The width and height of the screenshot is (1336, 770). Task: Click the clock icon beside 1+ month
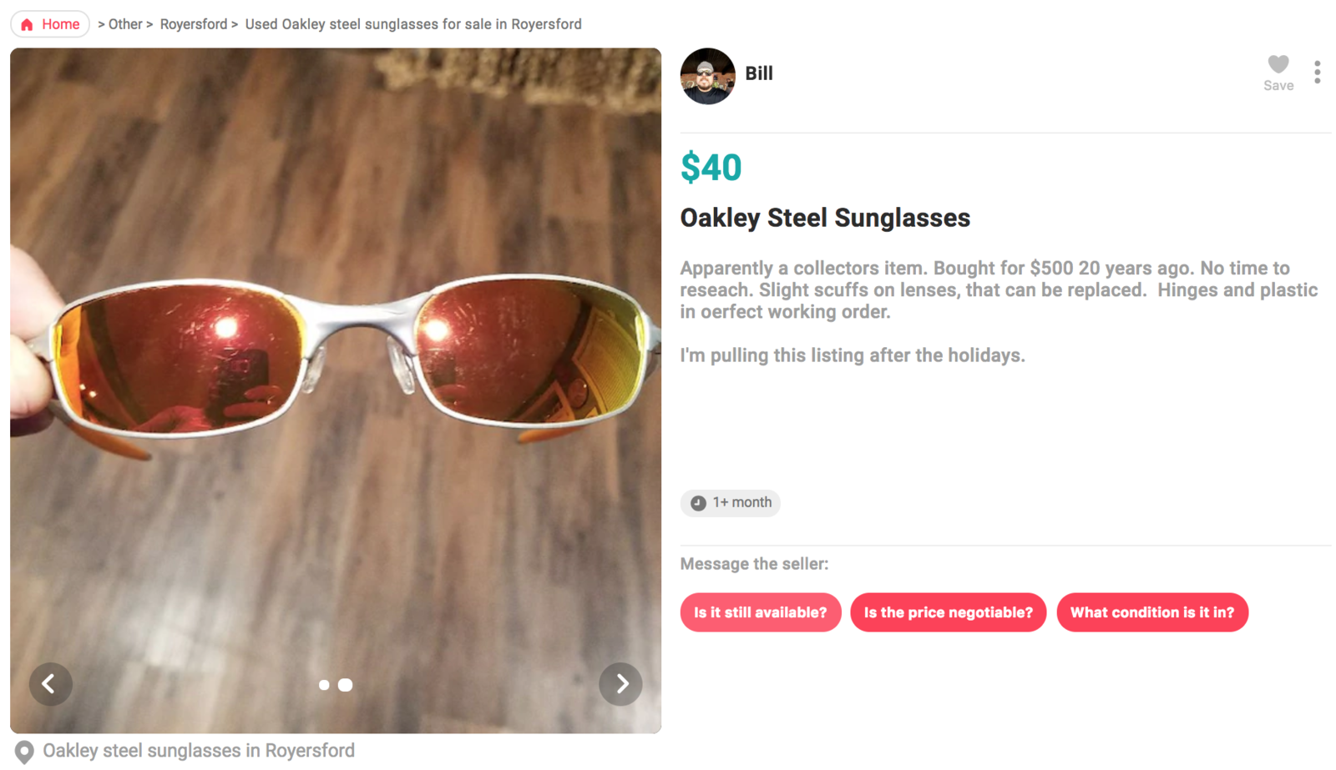[698, 503]
